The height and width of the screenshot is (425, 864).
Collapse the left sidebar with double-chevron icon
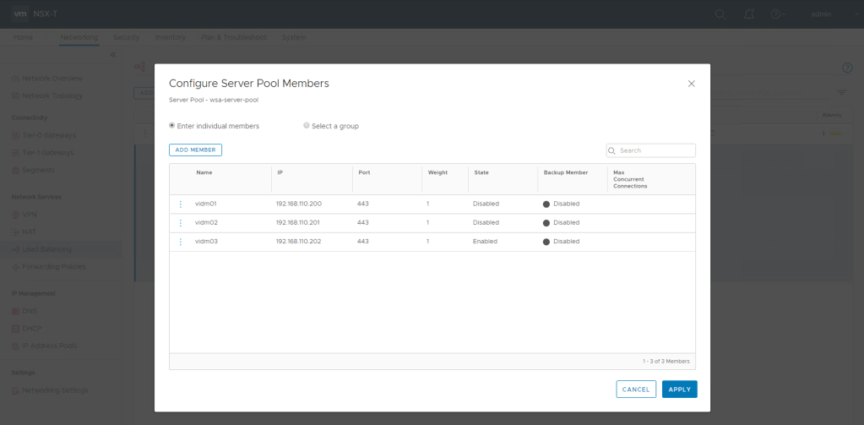pos(113,55)
